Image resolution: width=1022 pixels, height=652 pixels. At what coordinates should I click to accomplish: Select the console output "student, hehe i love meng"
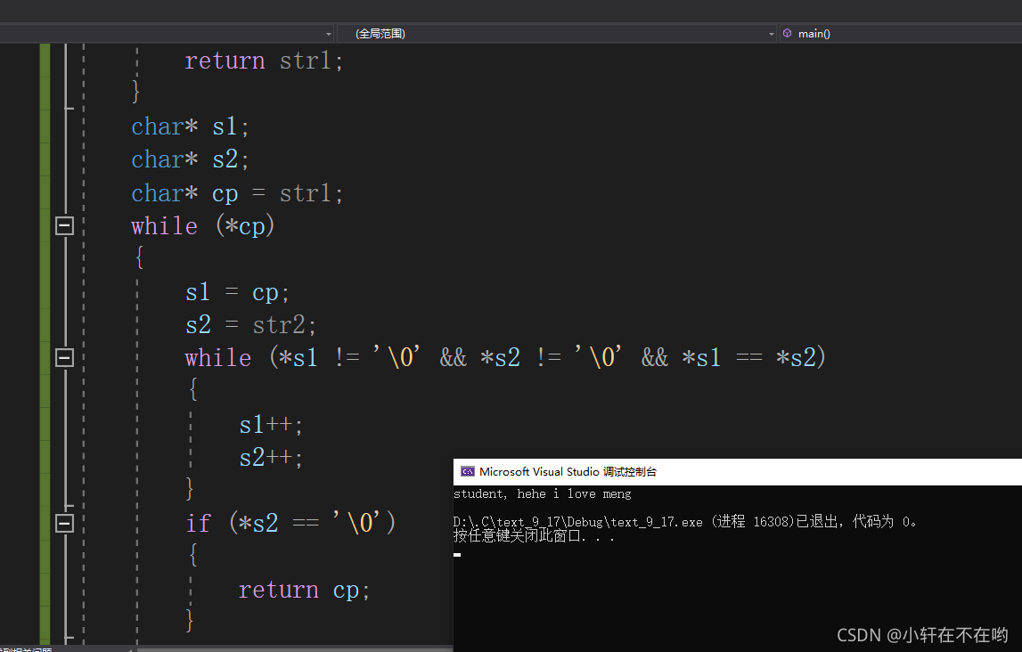(x=542, y=493)
